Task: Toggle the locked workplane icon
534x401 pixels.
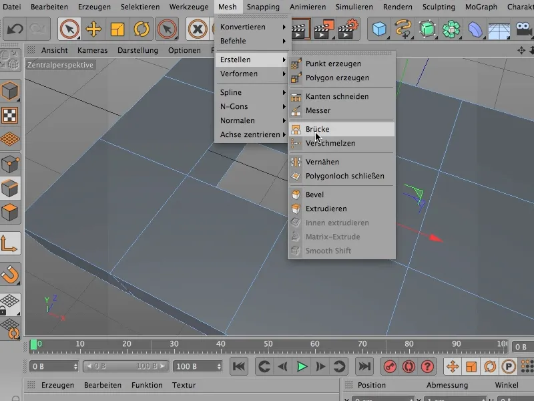Action: point(9,304)
